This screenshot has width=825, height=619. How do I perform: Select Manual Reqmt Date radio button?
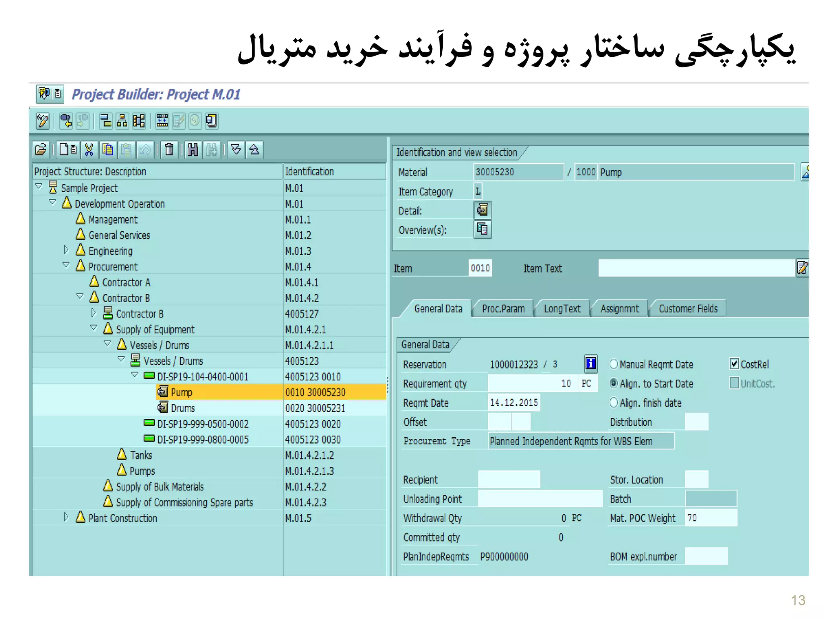[x=614, y=364]
